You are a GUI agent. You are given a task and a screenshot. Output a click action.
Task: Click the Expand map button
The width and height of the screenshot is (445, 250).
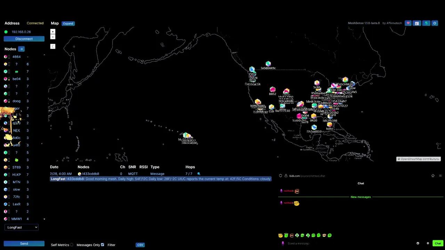(x=68, y=23)
